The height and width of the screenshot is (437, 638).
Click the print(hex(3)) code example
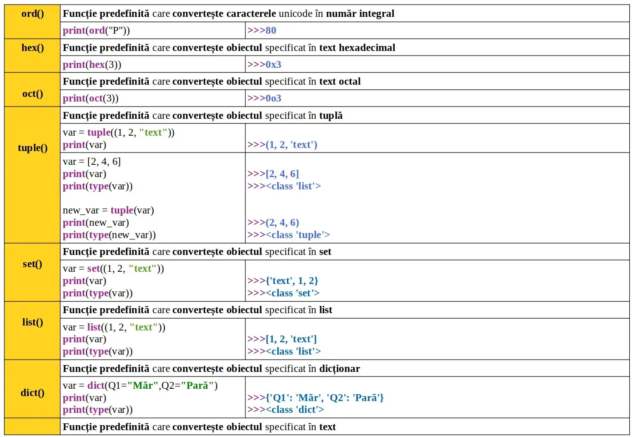point(92,65)
